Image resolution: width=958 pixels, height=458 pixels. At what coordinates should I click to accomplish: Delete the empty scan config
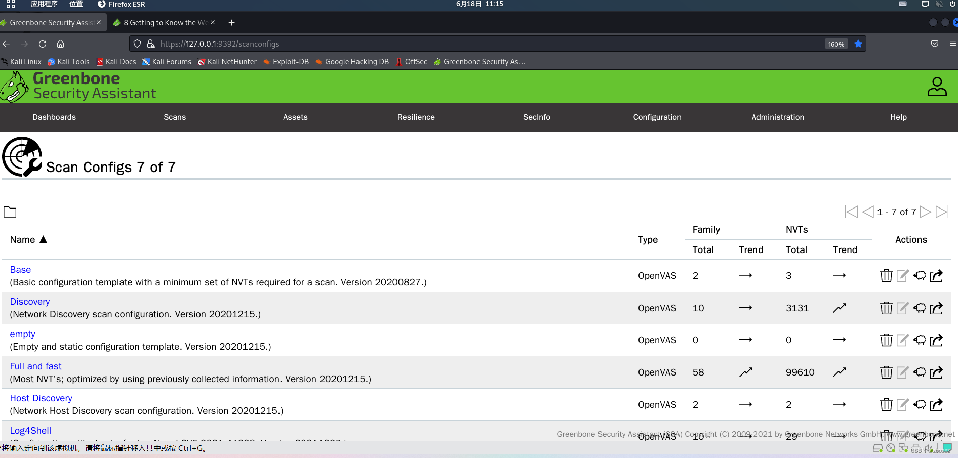click(886, 340)
